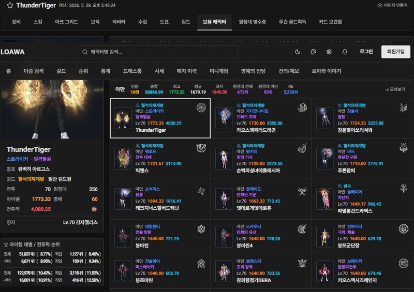Image resolution: width=414 pixels, height=292 pixels.
Task: Click the 파멸룡간드라엑스 character name
Action: (x=355, y=211)
